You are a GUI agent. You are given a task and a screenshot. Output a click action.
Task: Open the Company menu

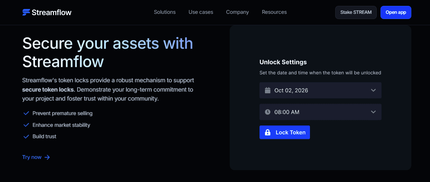point(237,12)
